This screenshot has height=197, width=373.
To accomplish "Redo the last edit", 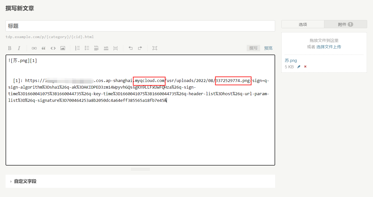I will 140,48.
